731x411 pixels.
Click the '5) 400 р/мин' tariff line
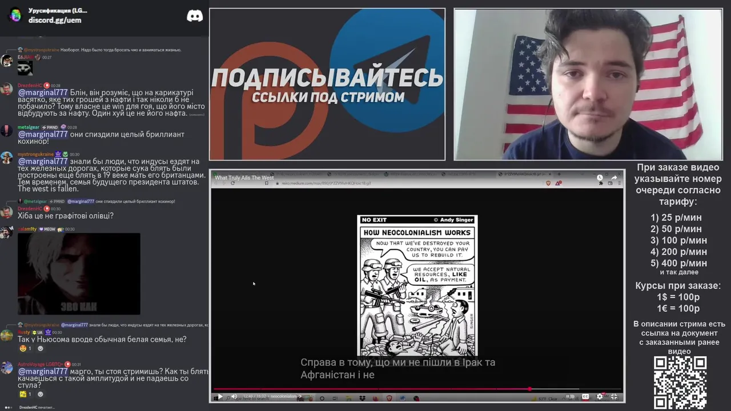(678, 263)
